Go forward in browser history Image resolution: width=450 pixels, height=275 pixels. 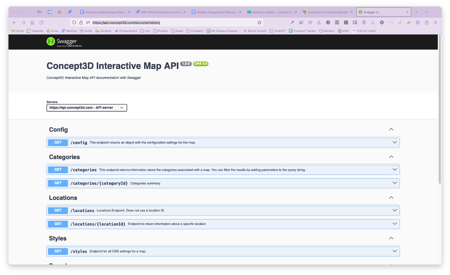click(x=23, y=23)
